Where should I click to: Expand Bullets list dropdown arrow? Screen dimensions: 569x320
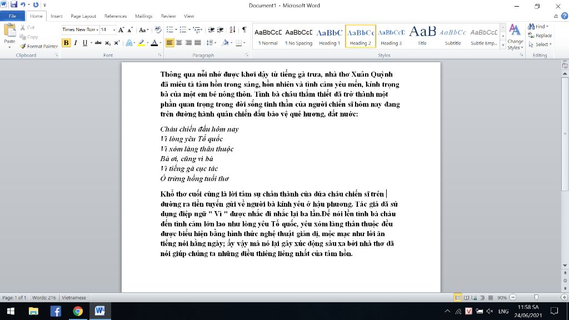[176, 30]
